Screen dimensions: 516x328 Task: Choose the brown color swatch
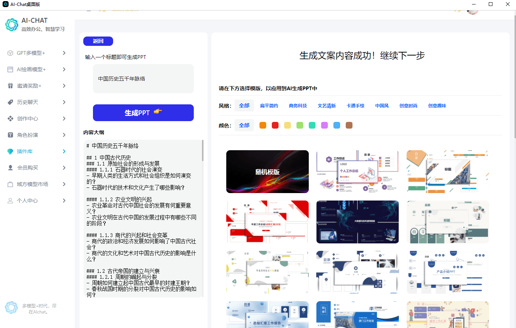click(349, 125)
